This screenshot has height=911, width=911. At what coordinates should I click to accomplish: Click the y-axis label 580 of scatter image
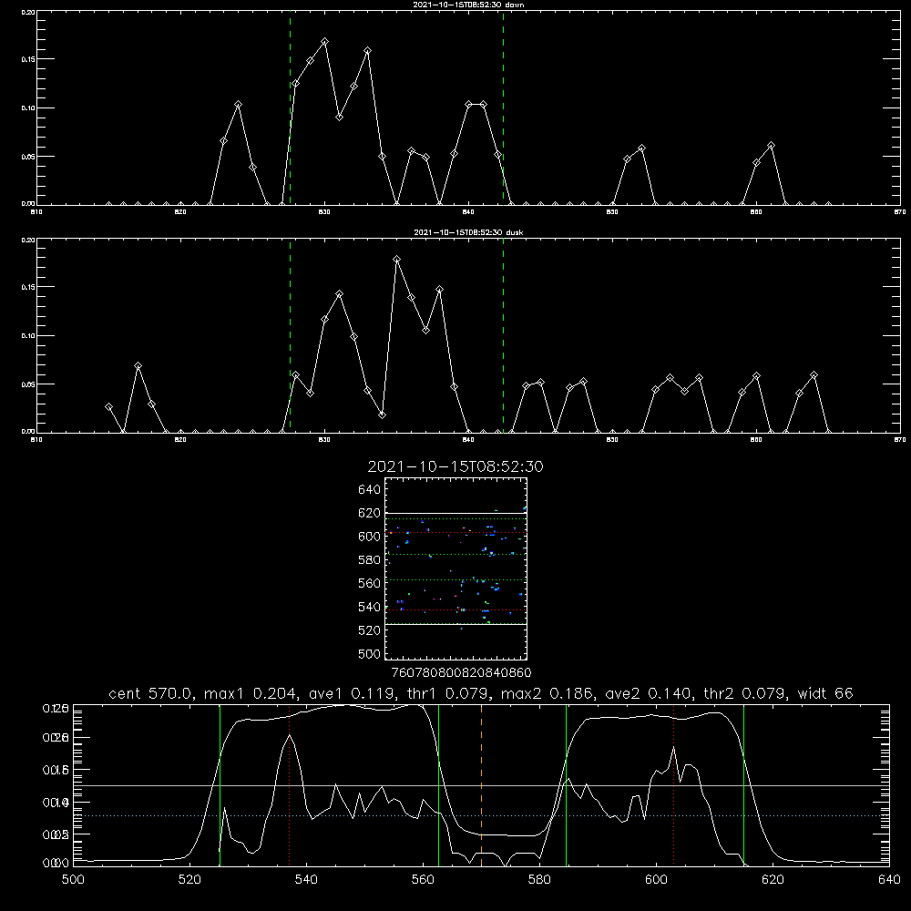(369, 560)
